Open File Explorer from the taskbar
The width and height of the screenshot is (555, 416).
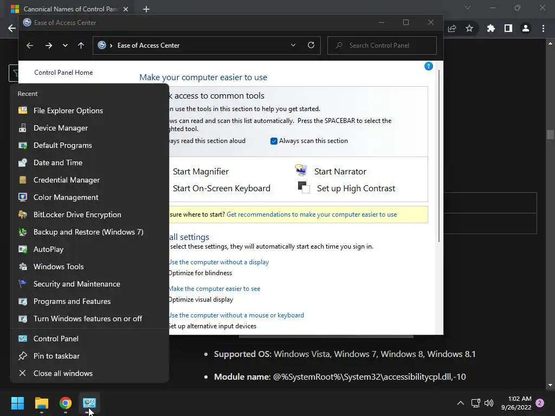[41, 403]
